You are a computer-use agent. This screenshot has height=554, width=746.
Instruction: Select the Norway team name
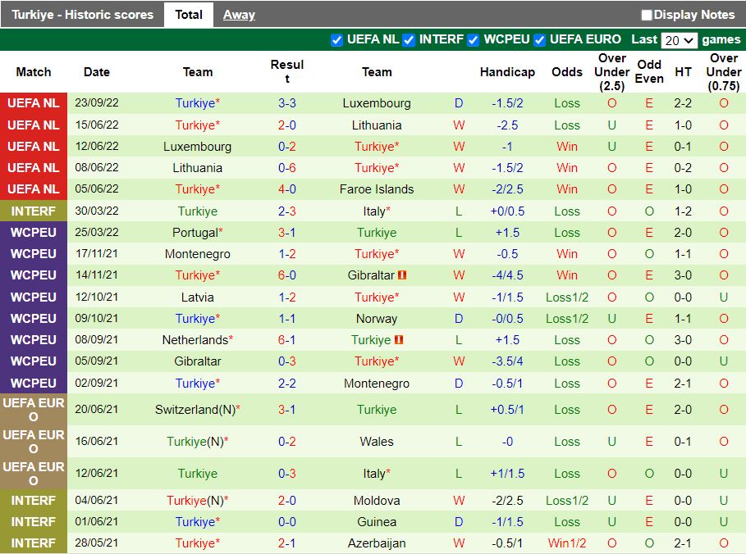[x=377, y=319]
